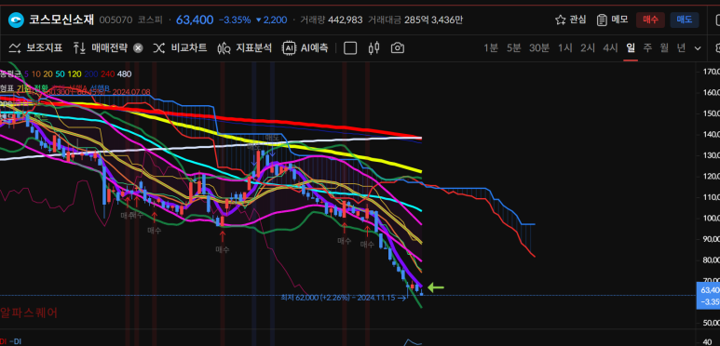The image size is (720, 346).
Task: Toggle the red 240 moving average
Action: (107, 73)
